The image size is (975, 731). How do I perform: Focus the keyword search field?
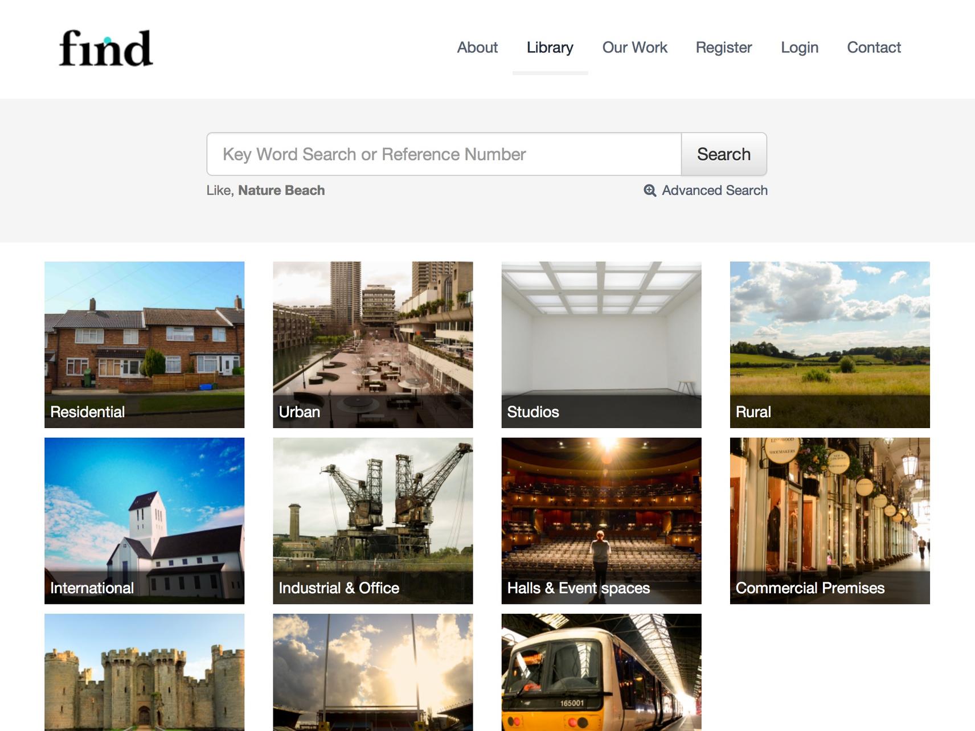444,154
